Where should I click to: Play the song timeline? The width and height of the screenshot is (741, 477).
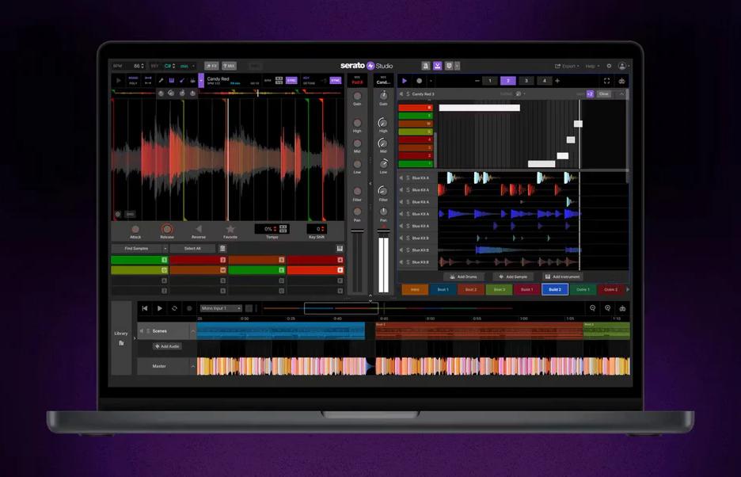(160, 308)
